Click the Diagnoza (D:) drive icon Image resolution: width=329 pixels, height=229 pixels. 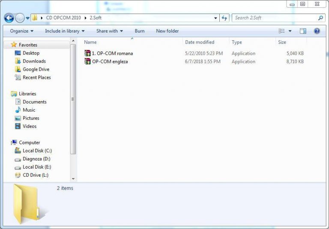18,159
